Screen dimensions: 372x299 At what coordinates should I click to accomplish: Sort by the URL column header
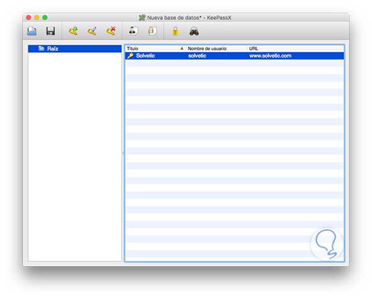(x=296, y=48)
